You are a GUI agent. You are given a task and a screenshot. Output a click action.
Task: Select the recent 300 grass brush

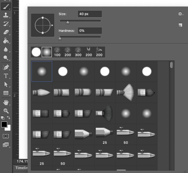coord(78,52)
